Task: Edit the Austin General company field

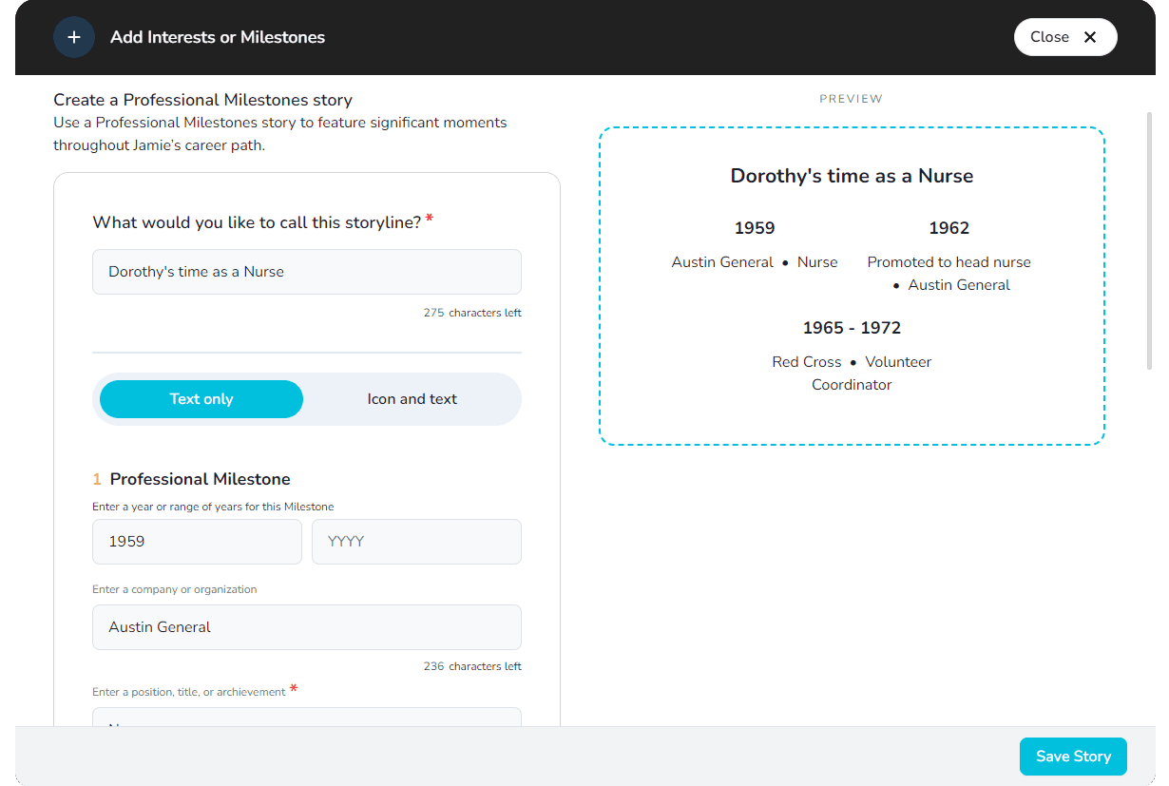Action: [x=306, y=627]
